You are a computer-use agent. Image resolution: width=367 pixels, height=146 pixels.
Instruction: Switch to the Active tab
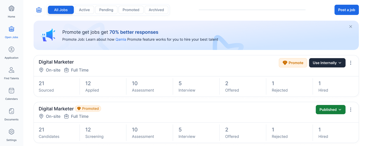(84, 10)
